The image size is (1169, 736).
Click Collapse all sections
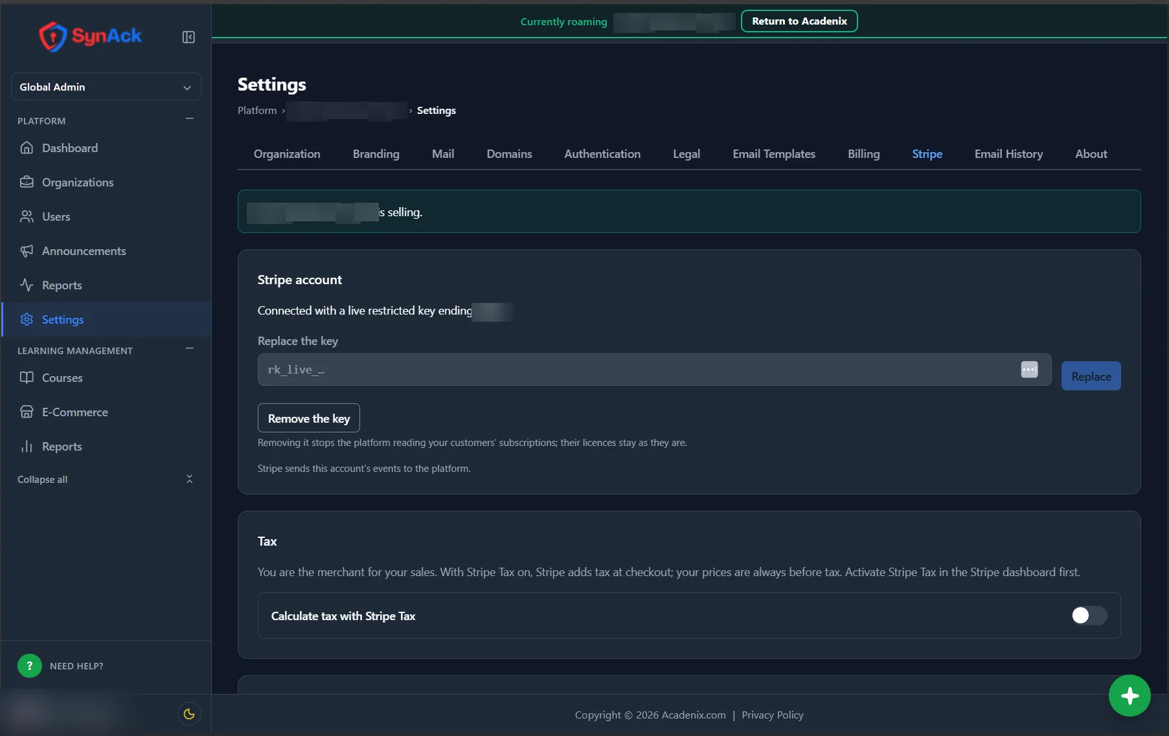tap(106, 479)
